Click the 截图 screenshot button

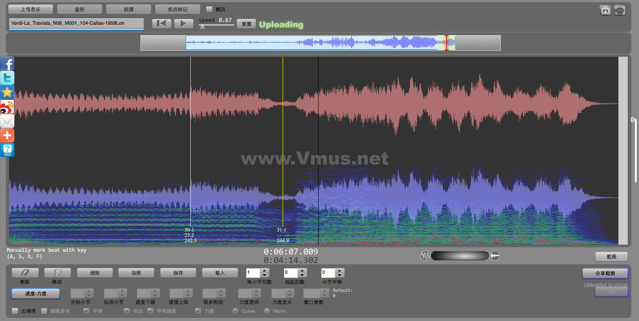[x=611, y=257]
